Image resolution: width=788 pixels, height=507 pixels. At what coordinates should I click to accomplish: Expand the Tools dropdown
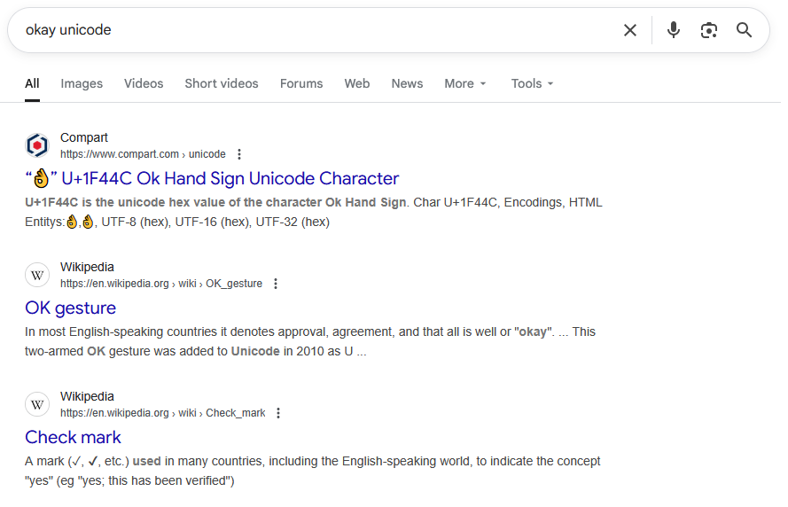click(x=532, y=83)
